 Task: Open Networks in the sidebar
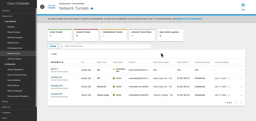click(x=11, y=27)
